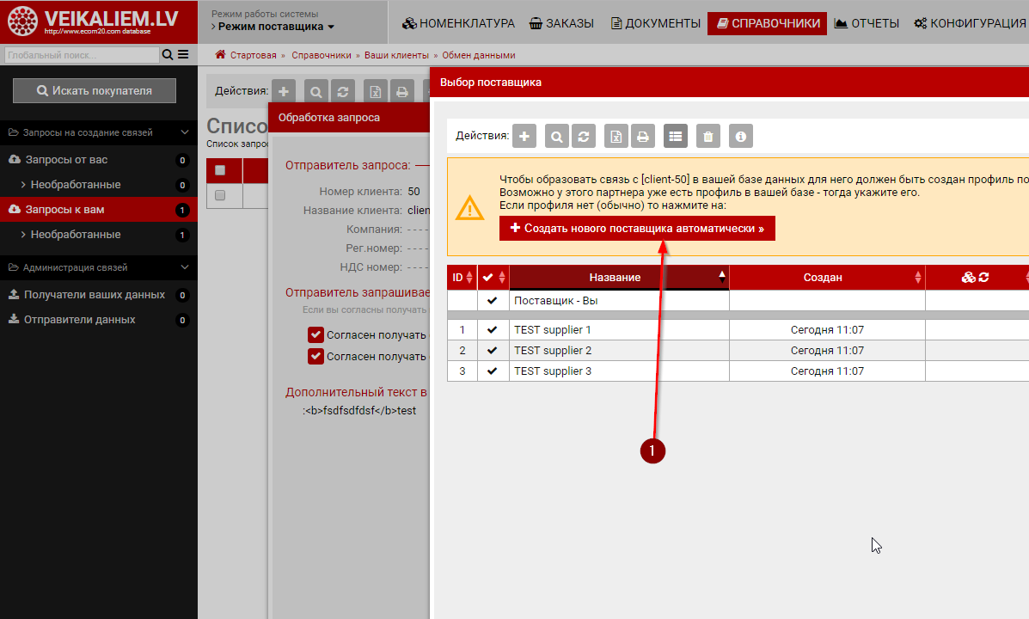Open the hamburger menu beside global search
The height and width of the screenshot is (619, 1029).
coord(183,55)
